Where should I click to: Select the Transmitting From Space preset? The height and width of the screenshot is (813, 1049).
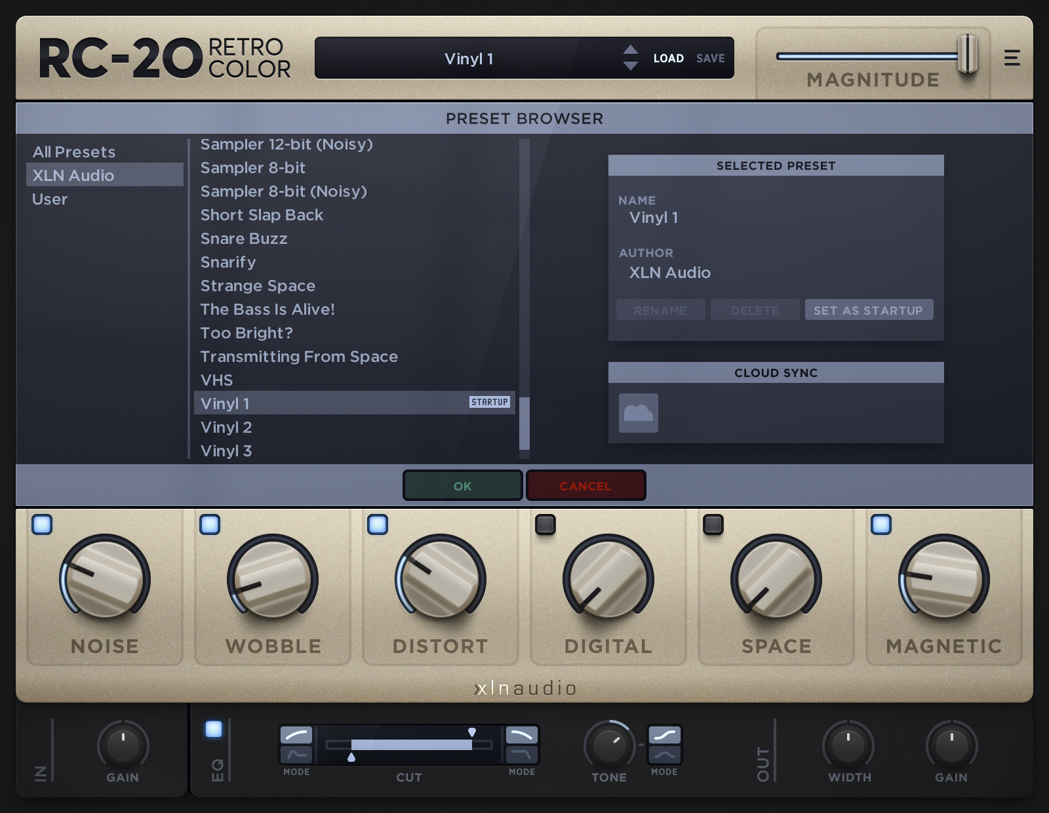[299, 357]
